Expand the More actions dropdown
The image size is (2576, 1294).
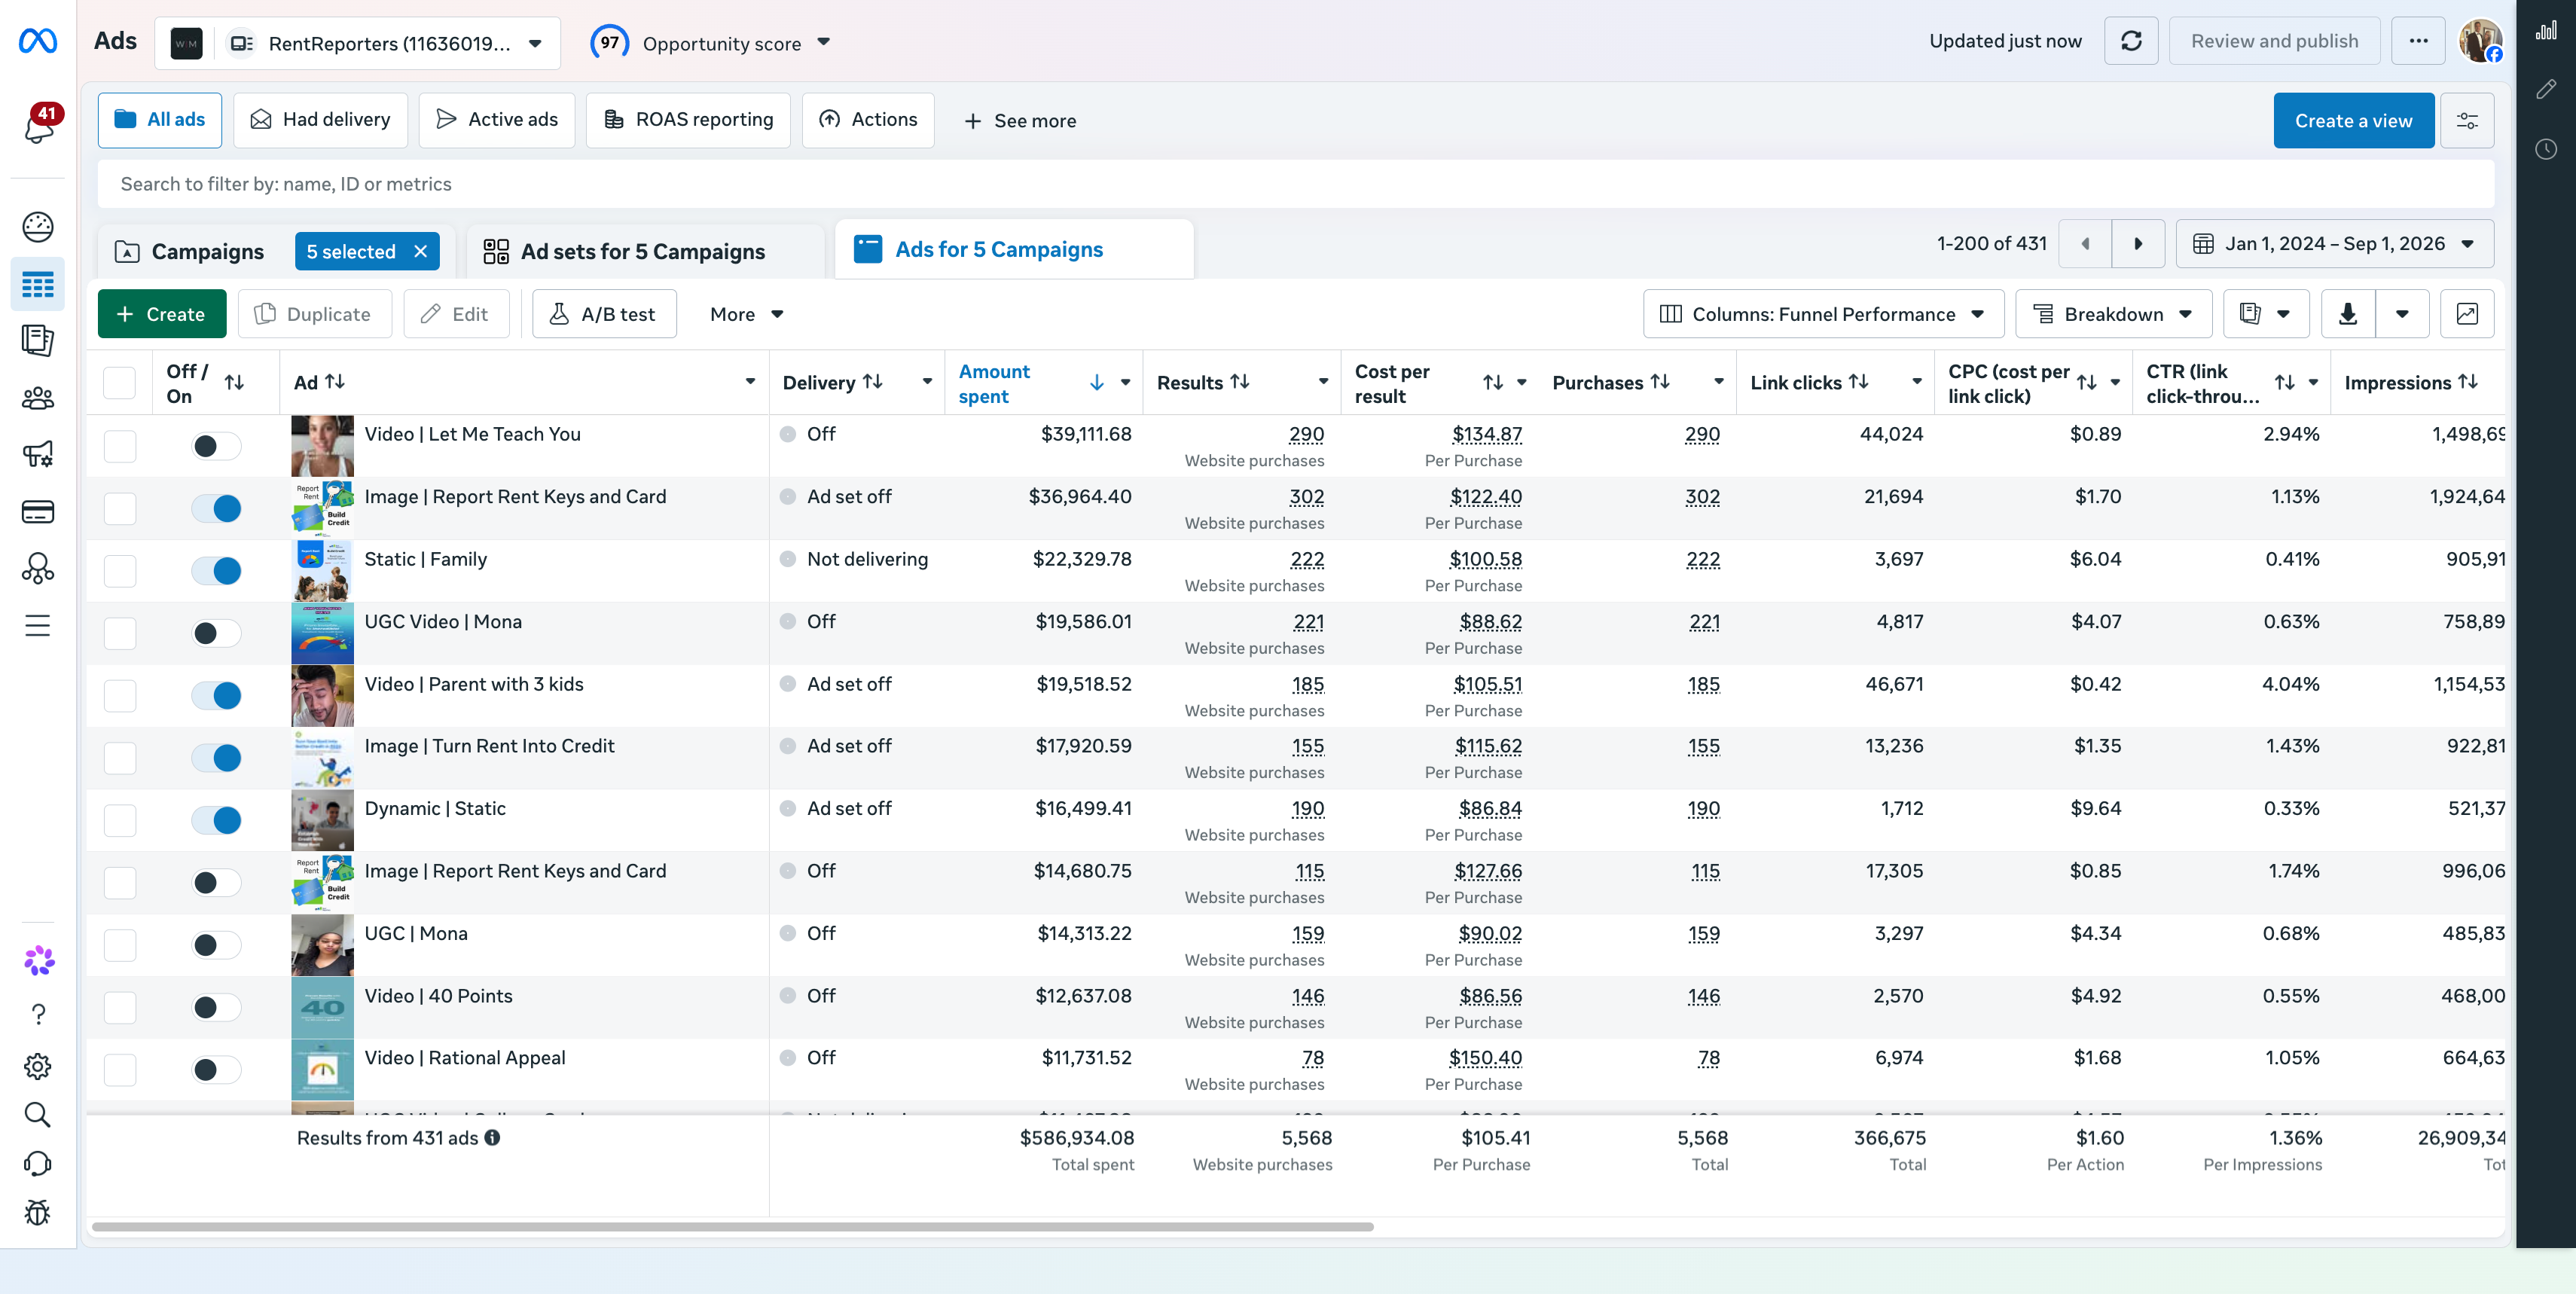click(x=746, y=314)
